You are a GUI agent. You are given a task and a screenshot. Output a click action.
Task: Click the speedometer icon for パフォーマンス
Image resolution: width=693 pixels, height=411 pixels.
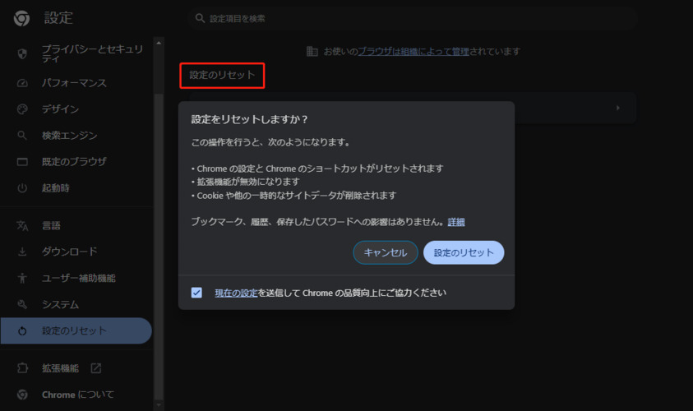pos(22,83)
